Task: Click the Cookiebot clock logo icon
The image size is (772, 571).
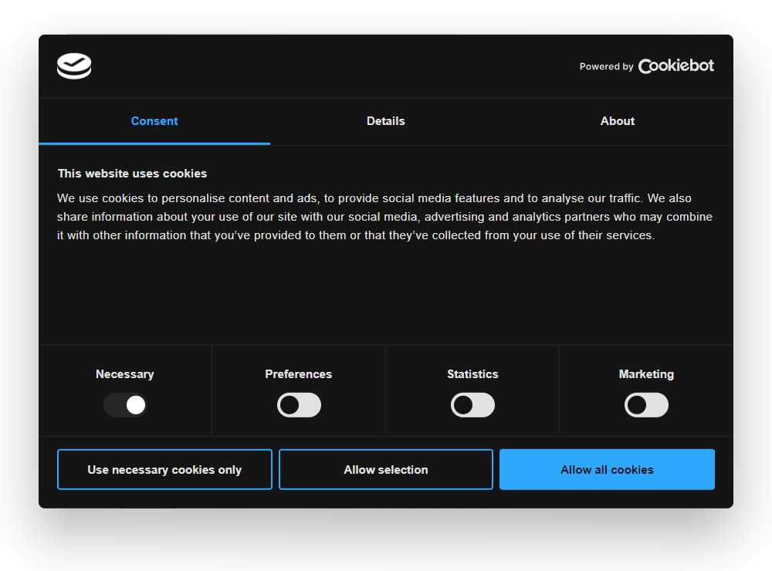Action: 73,66
